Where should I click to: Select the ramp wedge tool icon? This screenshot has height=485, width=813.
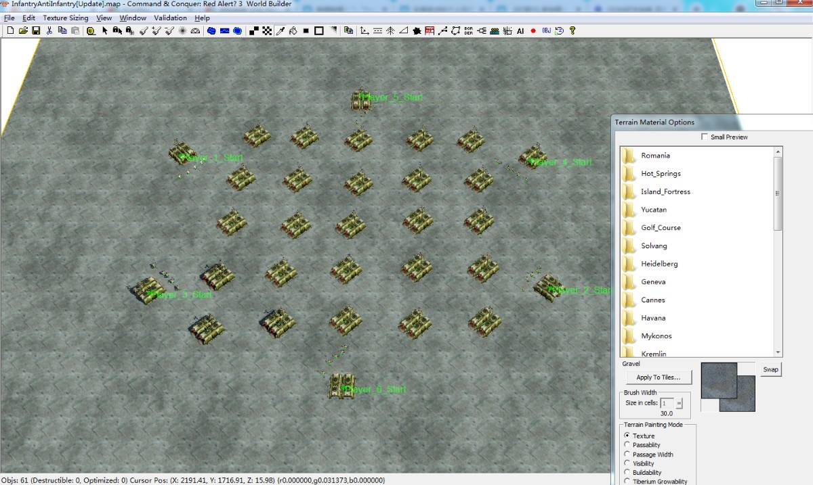point(403,30)
